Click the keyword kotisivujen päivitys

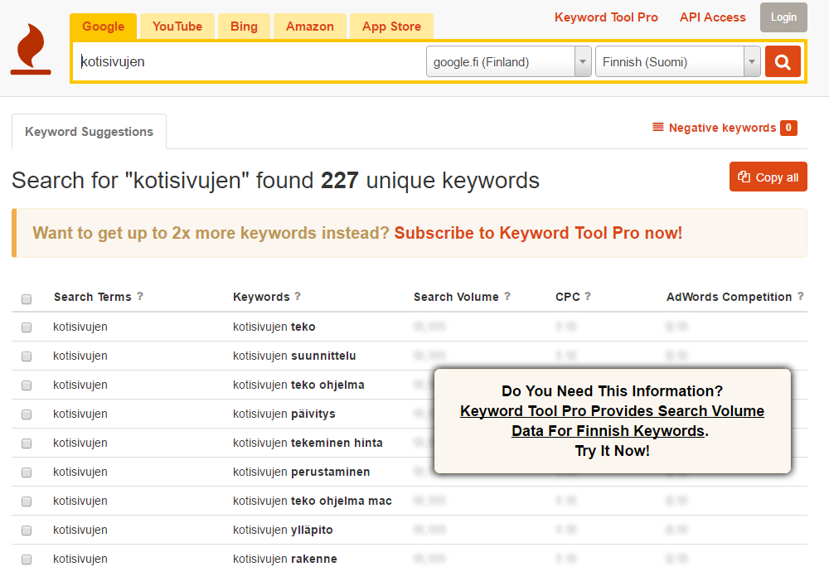[x=284, y=414]
